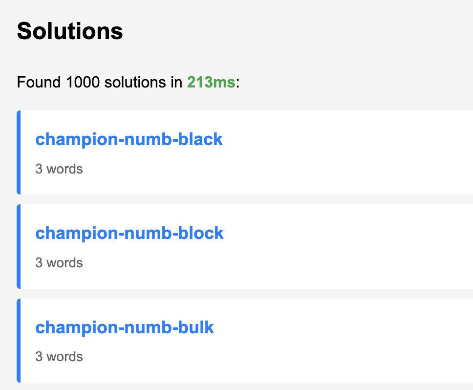
Task: Click the word "bulk" in third solution
Action: click(x=196, y=327)
